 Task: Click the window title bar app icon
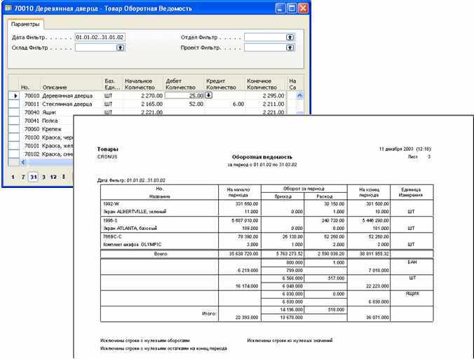click(8, 8)
